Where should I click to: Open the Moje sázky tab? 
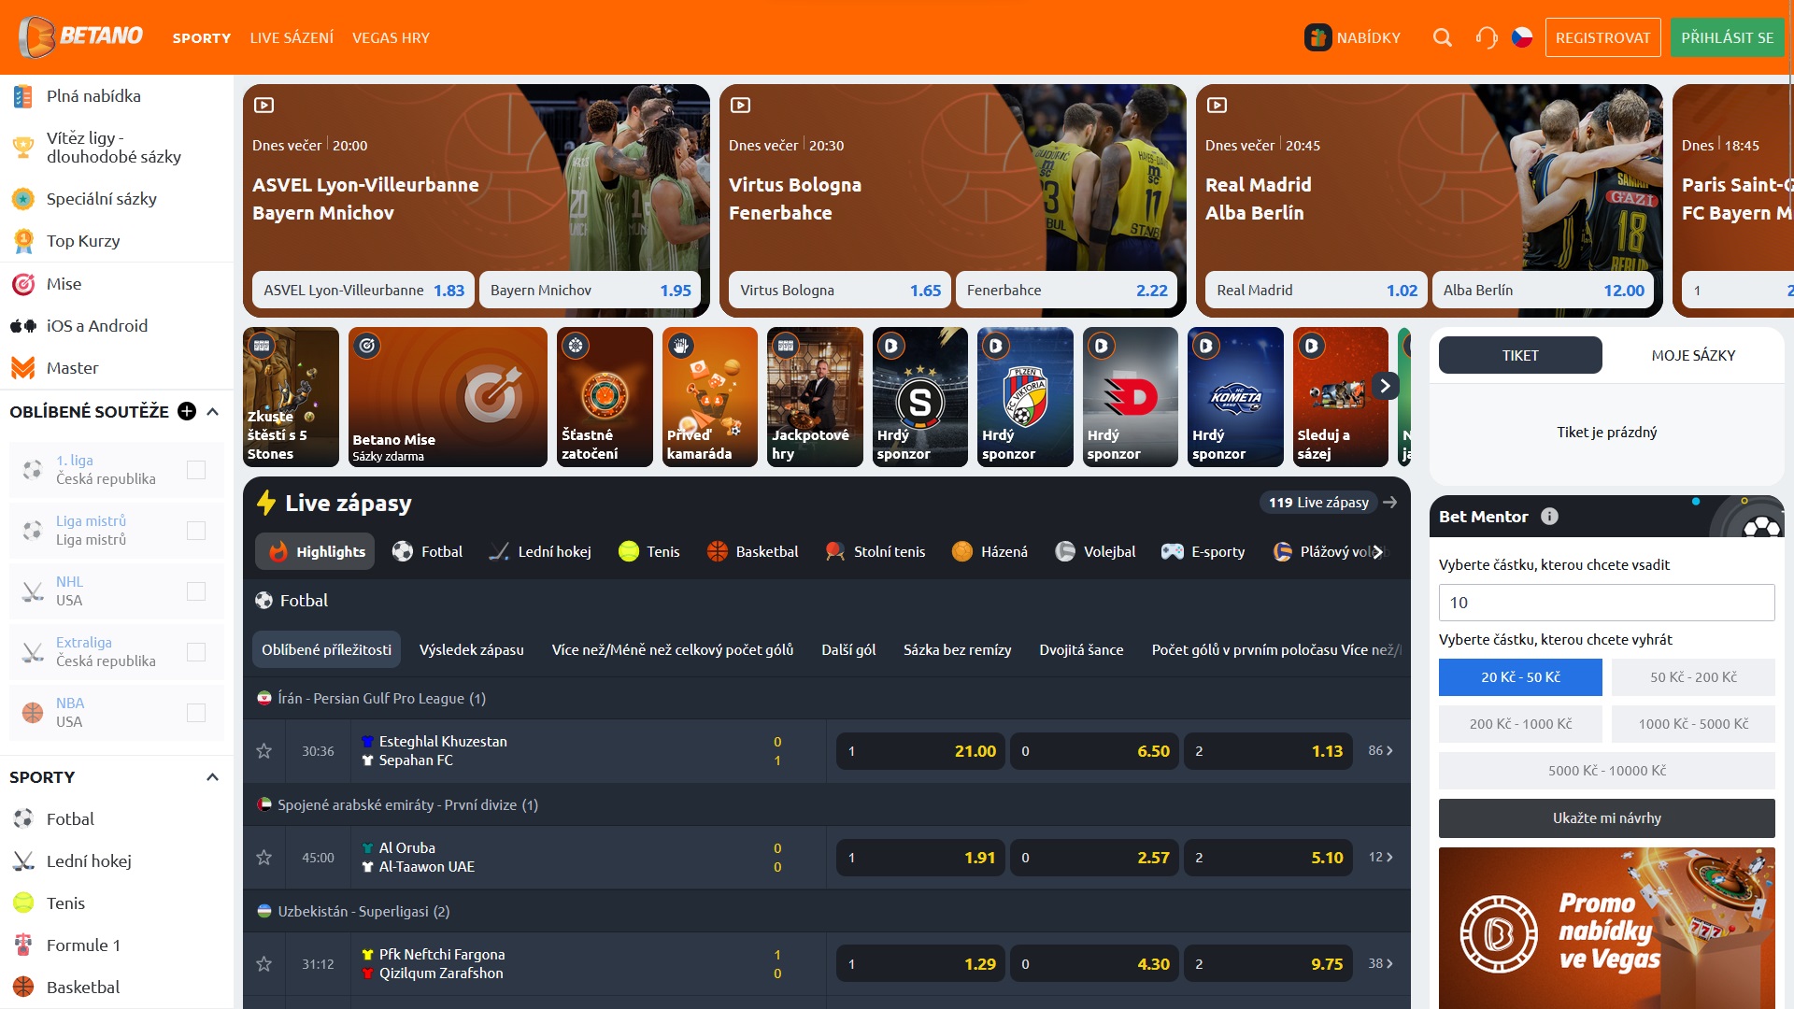coord(1693,355)
